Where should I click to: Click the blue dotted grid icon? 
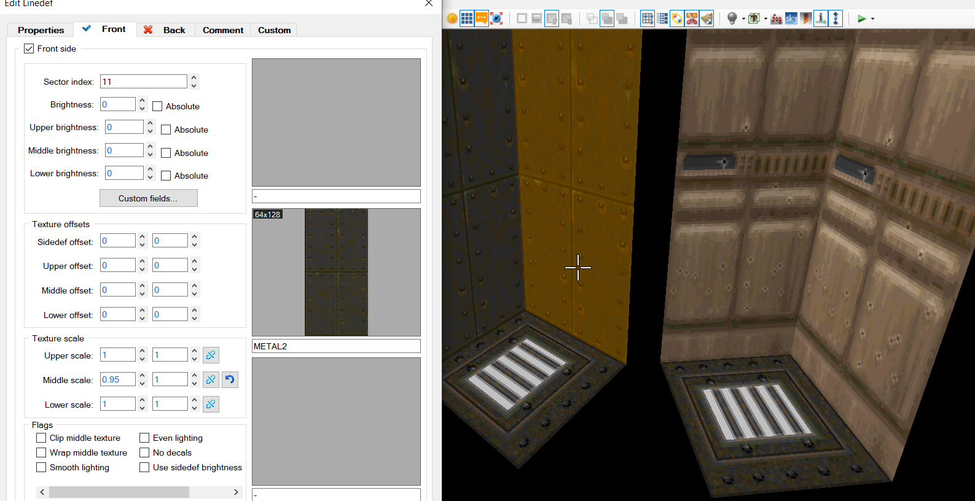coord(662,18)
